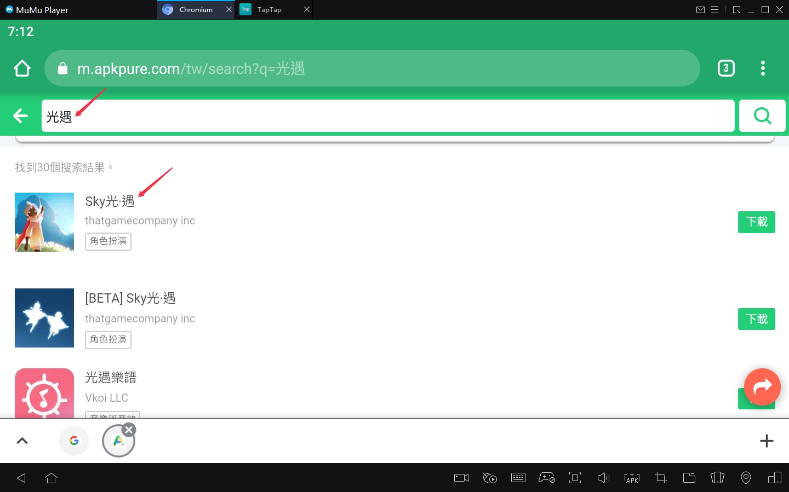Image resolution: width=789 pixels, height=492 pixels.
Task: Open MuMu Player hamburger menu
Action: tap(714, 10)
